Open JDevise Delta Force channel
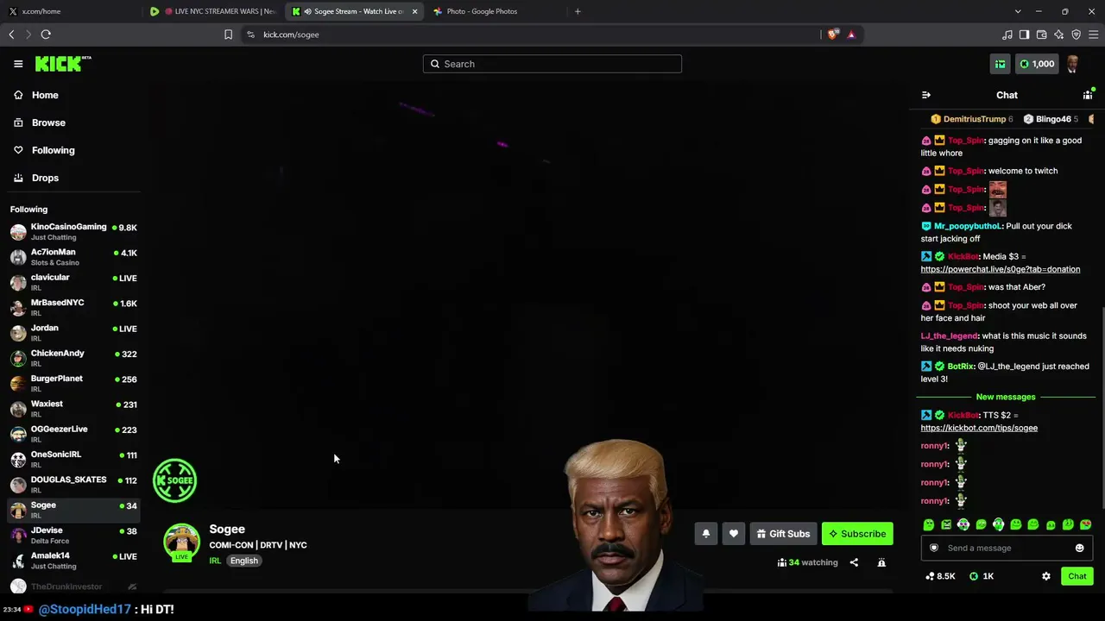The height and width of the screenshot is (621, 1105). (x=73, y=535)
